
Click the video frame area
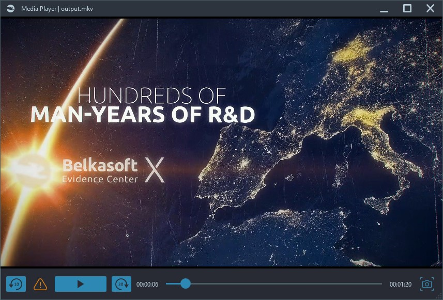(221, 142)
